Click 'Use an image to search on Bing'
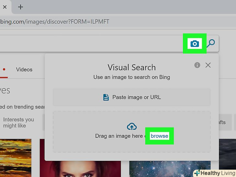This screenshot has height=177, width=236. (x=132, y=77)
